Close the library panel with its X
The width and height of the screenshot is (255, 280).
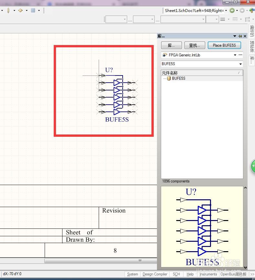[245, 36]
